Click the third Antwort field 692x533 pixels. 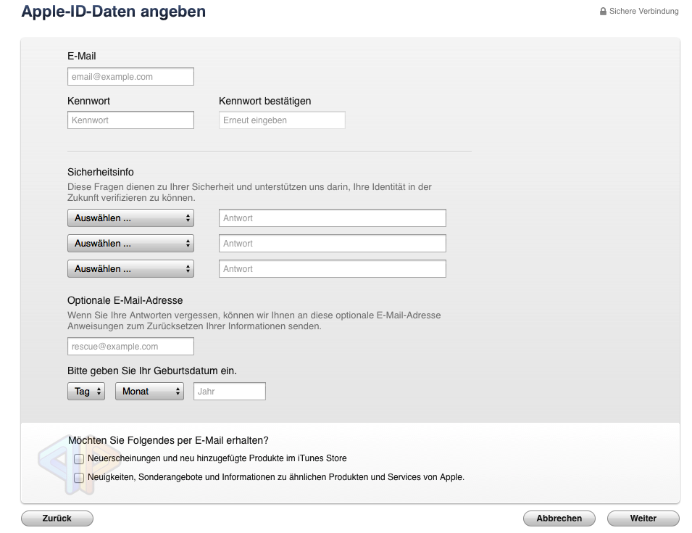[x=332, y=268]
